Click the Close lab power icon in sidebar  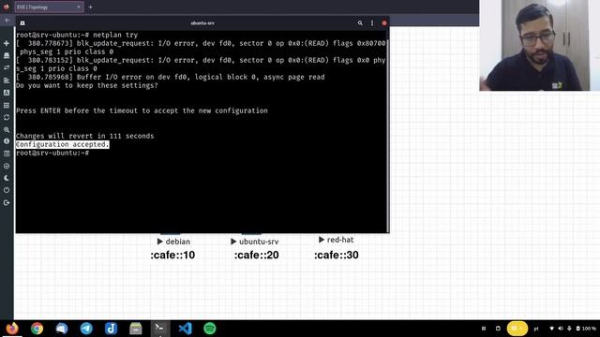point(7,190)
